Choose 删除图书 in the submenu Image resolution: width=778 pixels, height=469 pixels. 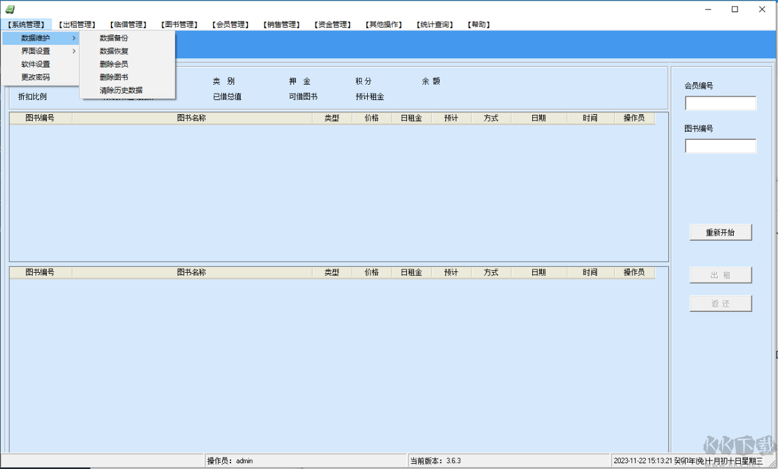[127, 77]
